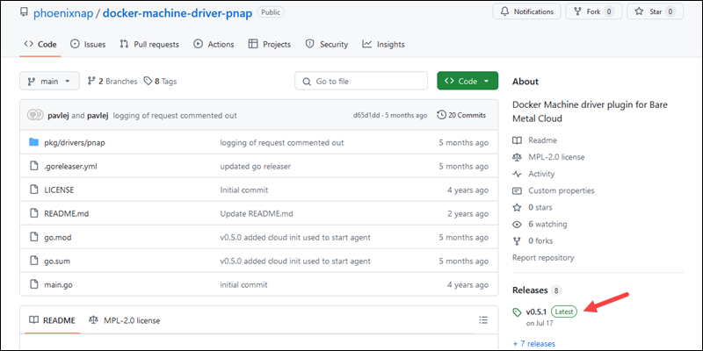Open the d65d1dd commit hash link
Image resolution: width=703 pixels, height=351 pixels.
pyautogui.click(x=366, y=116)
